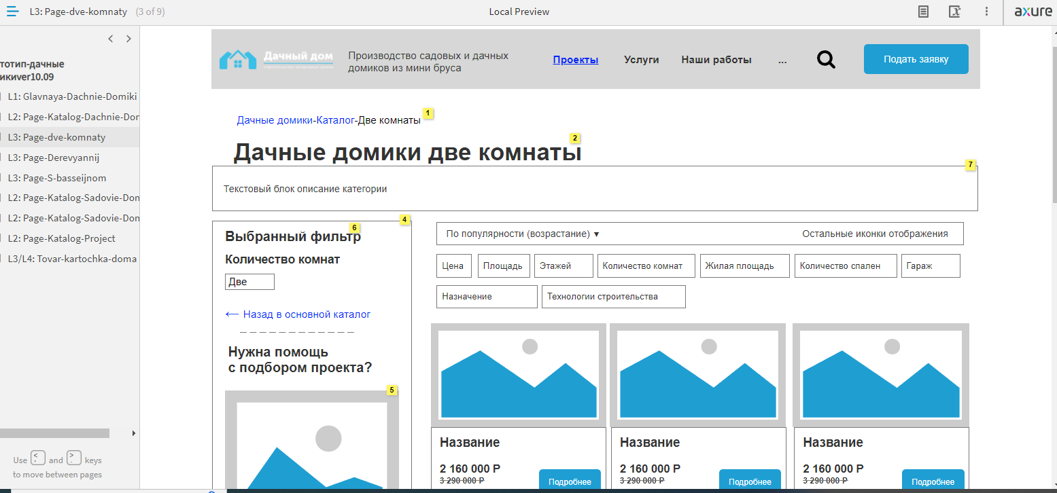Screen dimensions: 1057x493
Task: Click the Две room count input field
Action: click(x=249, y=282)
